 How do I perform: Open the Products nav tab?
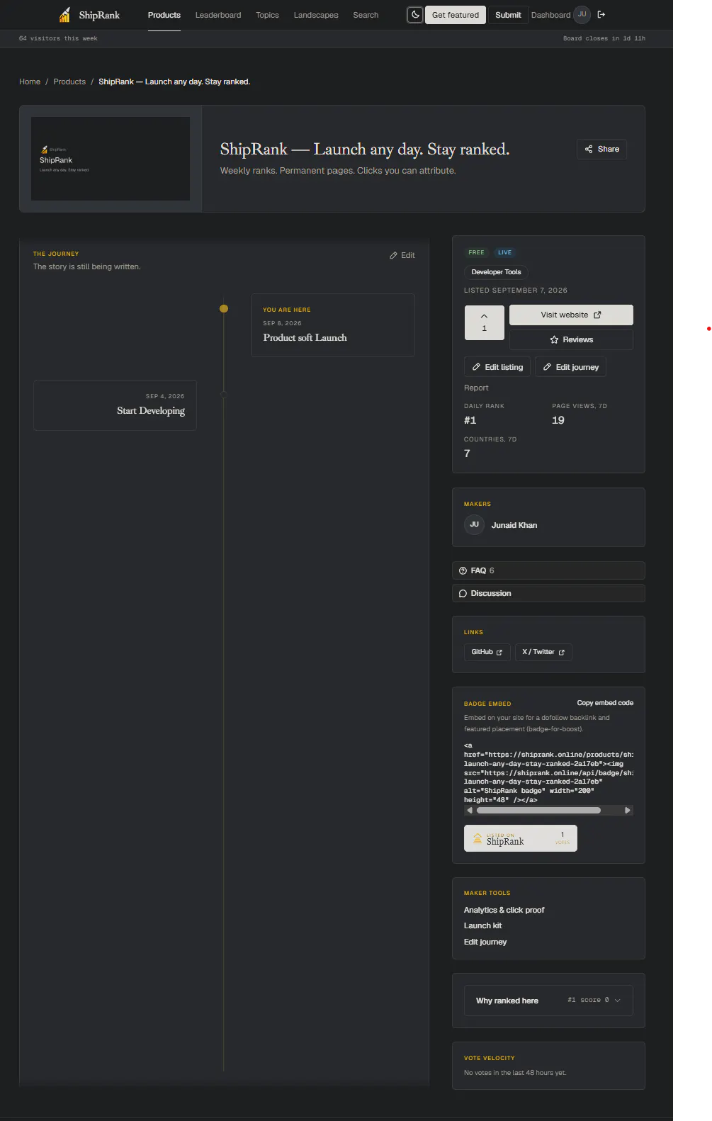164,15
